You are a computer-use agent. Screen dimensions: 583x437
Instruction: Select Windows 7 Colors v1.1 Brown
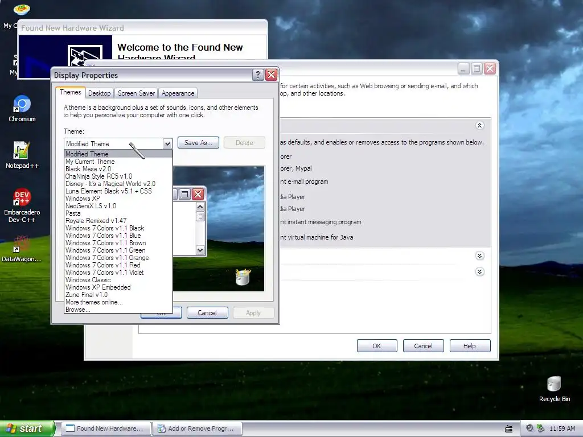click(118, 243)
